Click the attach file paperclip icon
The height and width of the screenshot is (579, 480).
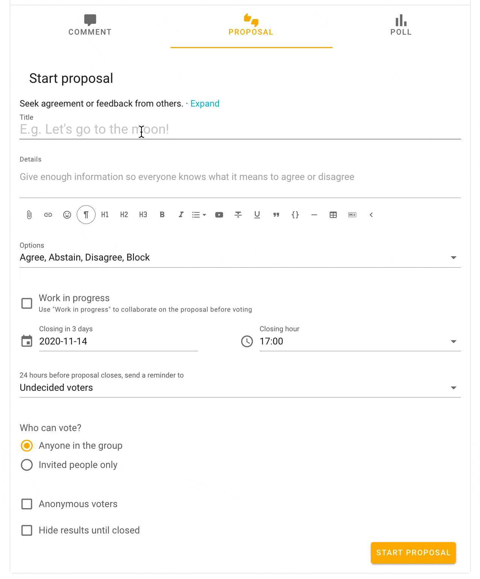point(29,215)
